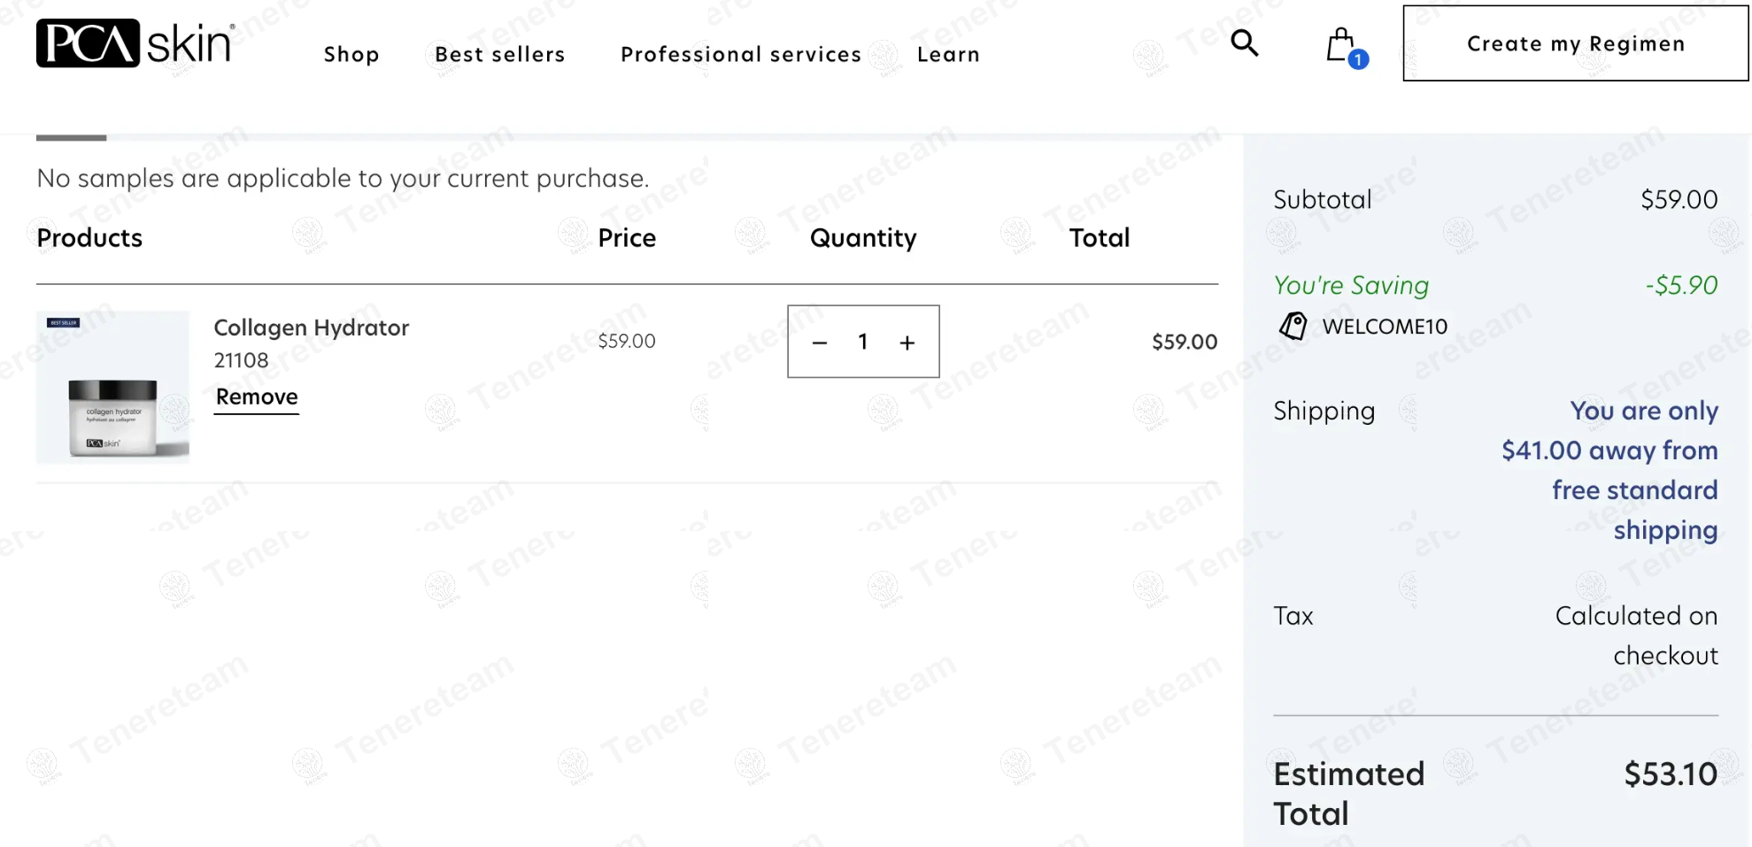Remove the Collagen Hydrator from cart
The height and width of the screenshot is (847, 1752).
coord(257,397)
